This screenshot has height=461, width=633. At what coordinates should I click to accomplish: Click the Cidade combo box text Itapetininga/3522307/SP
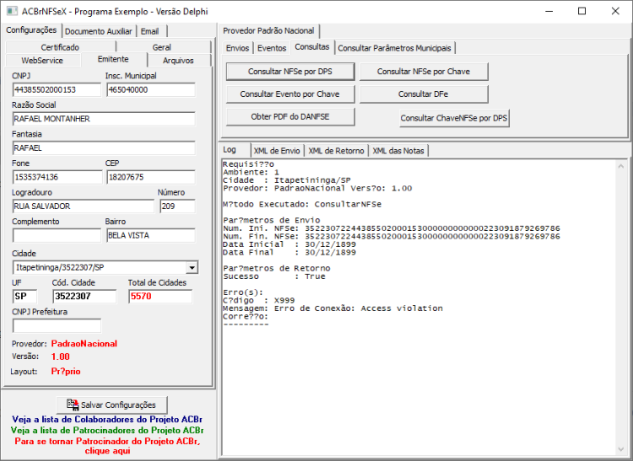click(x=60, y=267)
